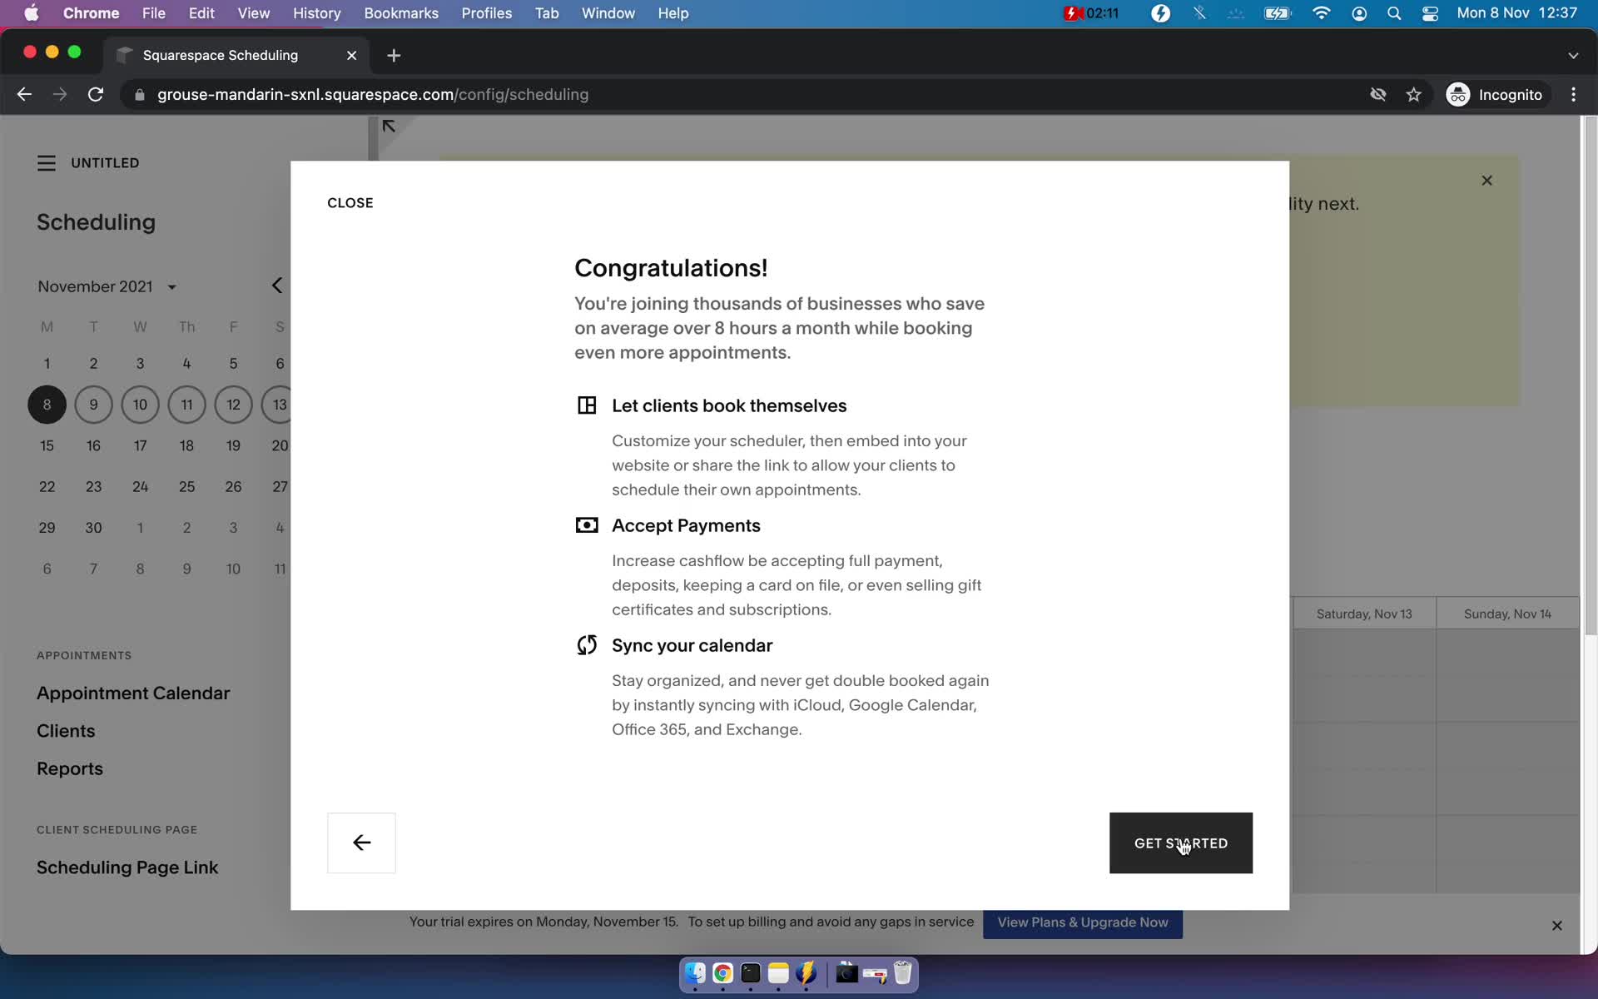
Task: View Plans & Upgrade Now
Action: [1083, 922]
